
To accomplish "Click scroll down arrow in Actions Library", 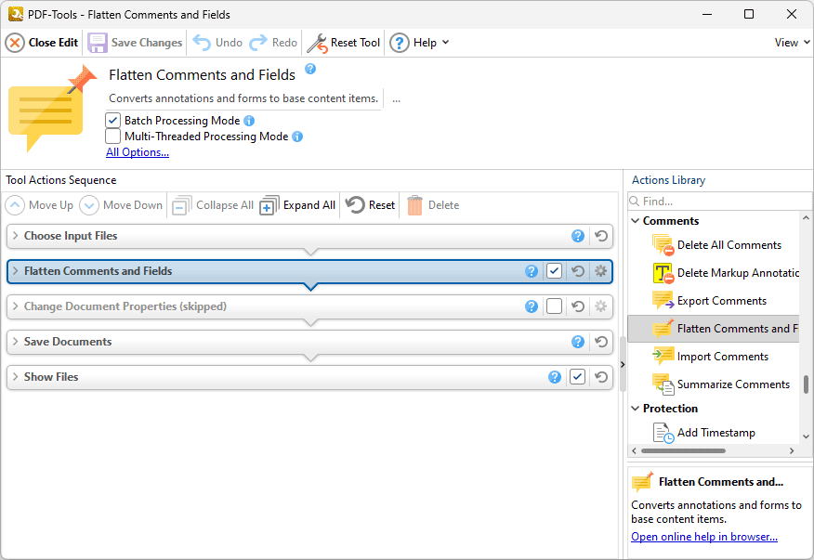I will click(806, 437).
